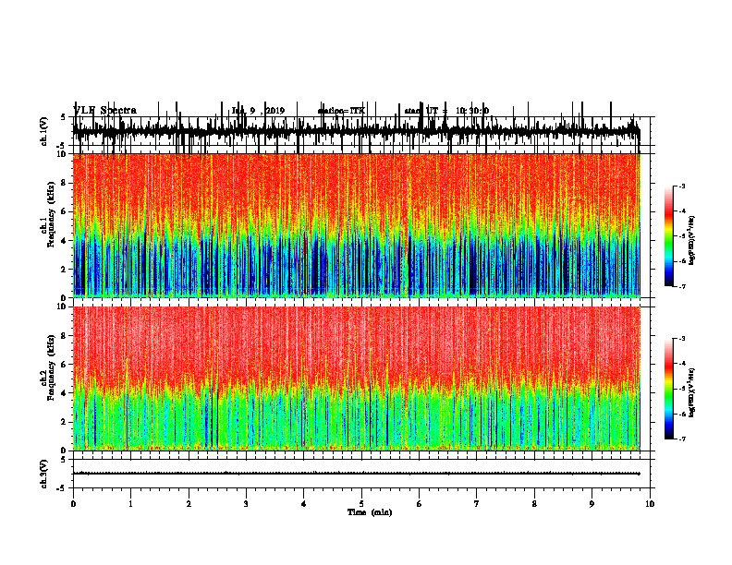Click the ch.1 frequency spectrogram plot

click(x=357, y=225)
